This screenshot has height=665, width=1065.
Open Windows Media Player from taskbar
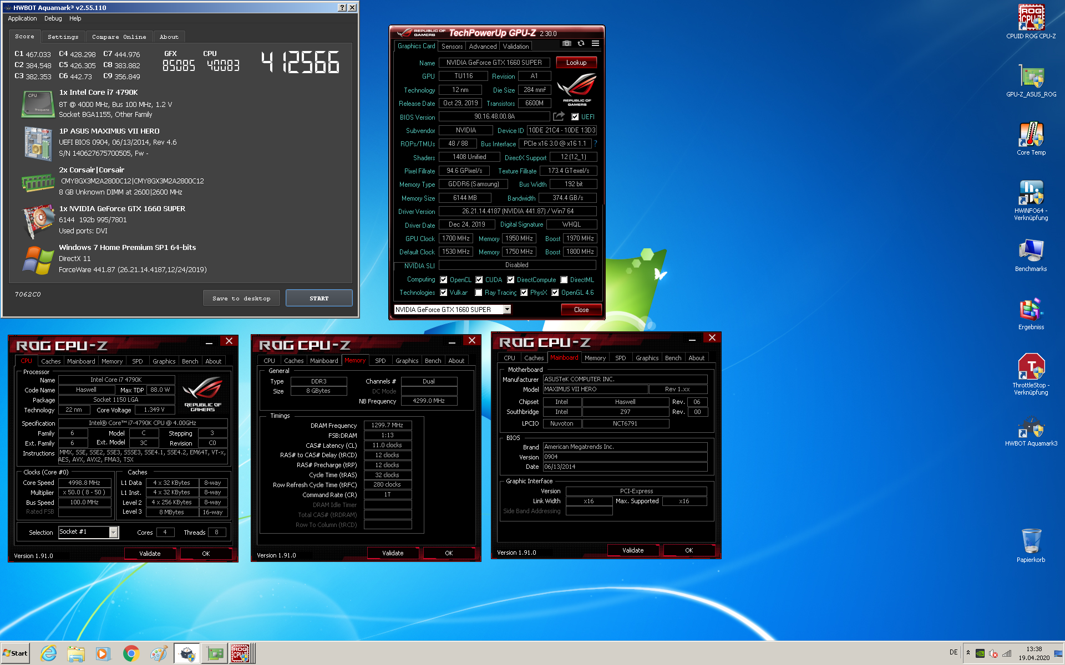point(103,653)
